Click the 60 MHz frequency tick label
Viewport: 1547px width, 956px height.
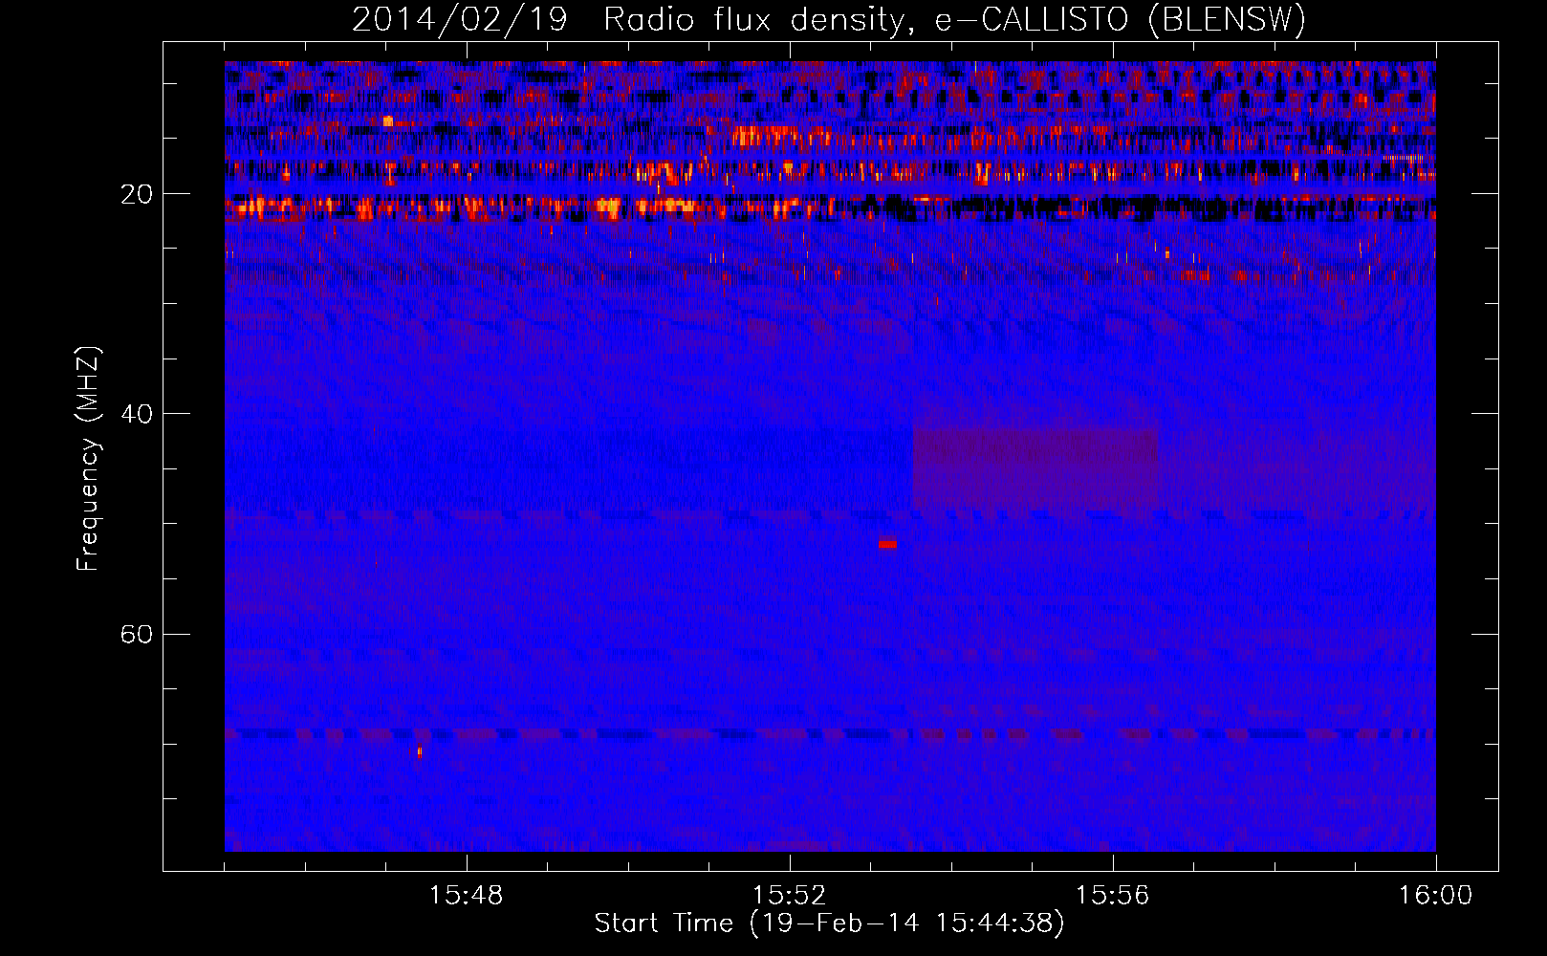[137, 635]
